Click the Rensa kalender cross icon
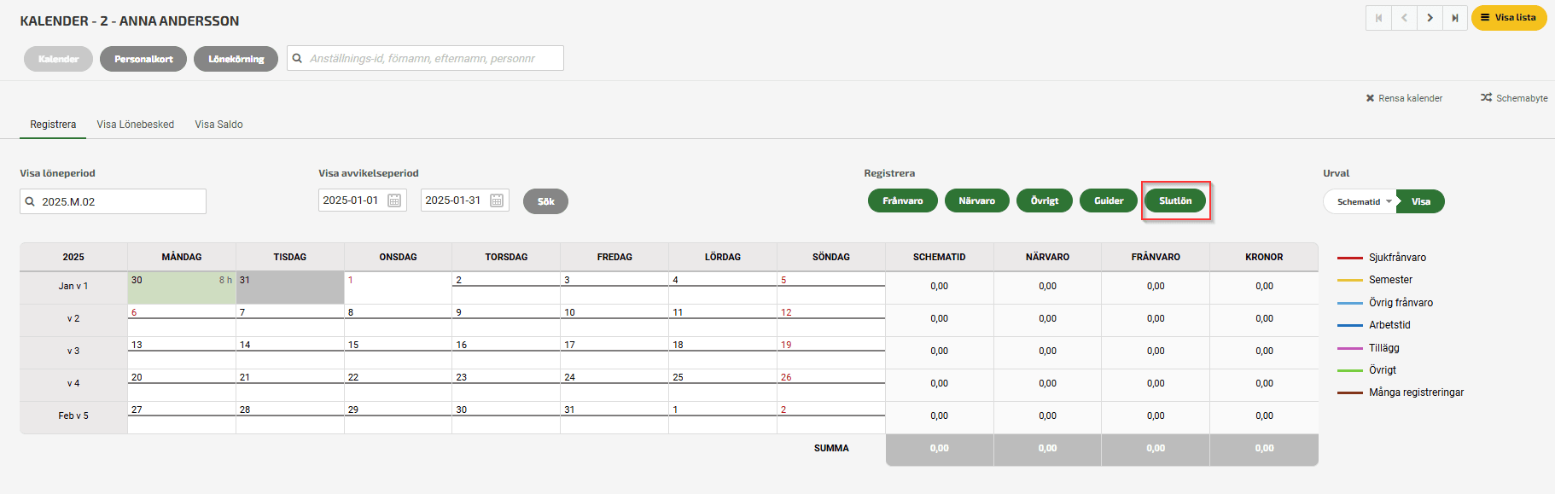1555x494 pixels. 1370,98
